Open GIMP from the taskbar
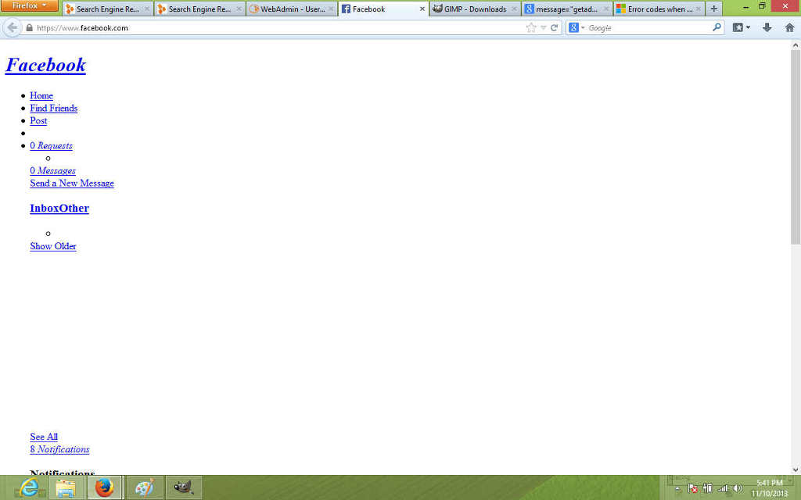The width and height of the screenshot is (801, 500). pos(183,487)
